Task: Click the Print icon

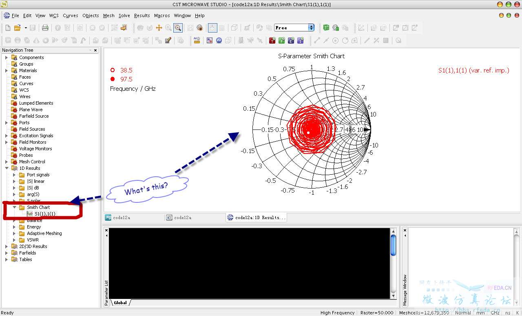Action: click(45, 28)
